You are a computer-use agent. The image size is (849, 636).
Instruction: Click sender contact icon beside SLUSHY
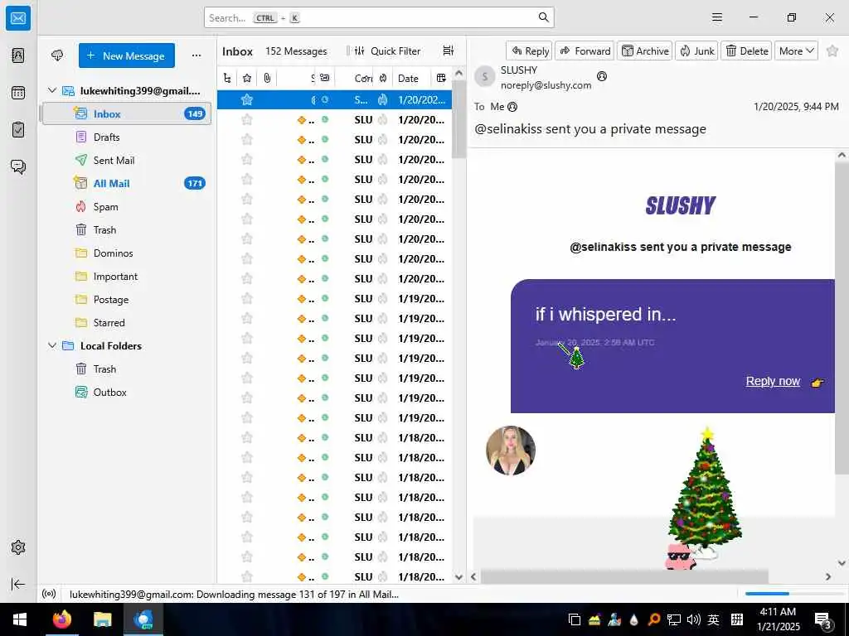click(x=602, y=76)
